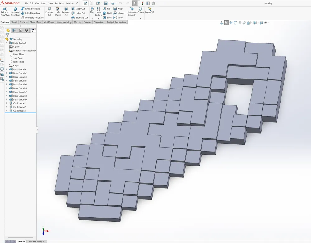The width and height of the screenshot is (311, 243).
Task: Toggle Instant3D mode
Action: [149, 10]
